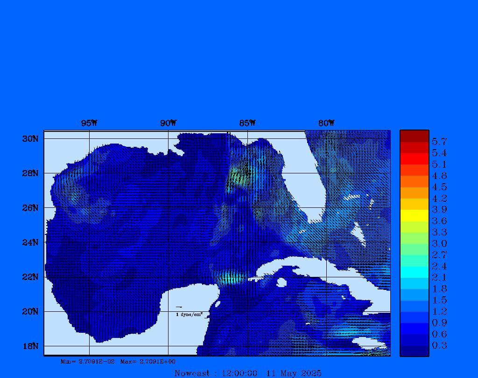The width and height of the screenshot is (478, 378).
Task: Click the cyan colorbar band
Action: (x=415, y=272)
